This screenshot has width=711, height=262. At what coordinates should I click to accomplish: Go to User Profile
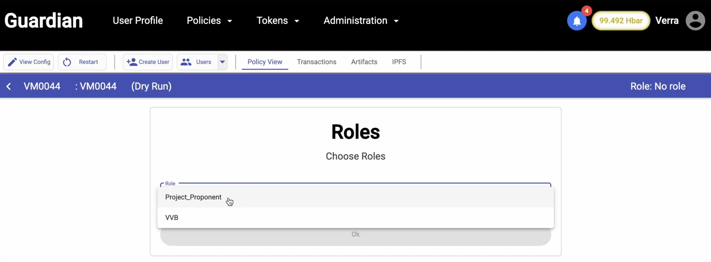(x=138, y=21)
